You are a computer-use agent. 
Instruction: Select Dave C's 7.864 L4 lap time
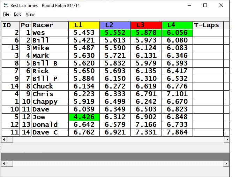click(177, 132)
